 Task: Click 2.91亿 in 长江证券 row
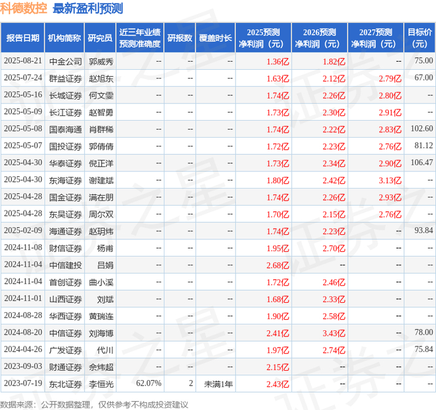[390, 113]
